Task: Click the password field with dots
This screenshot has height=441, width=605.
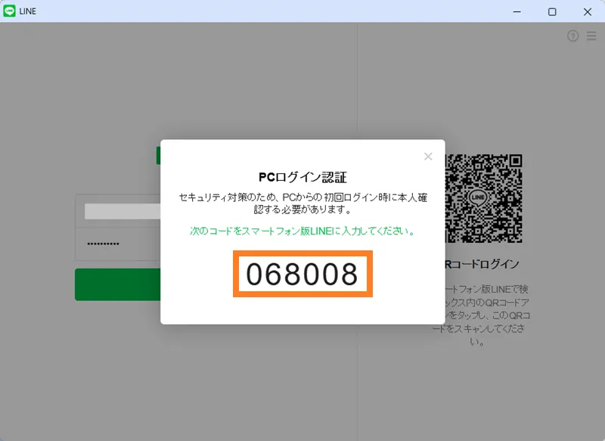Action: coord(118,244)
